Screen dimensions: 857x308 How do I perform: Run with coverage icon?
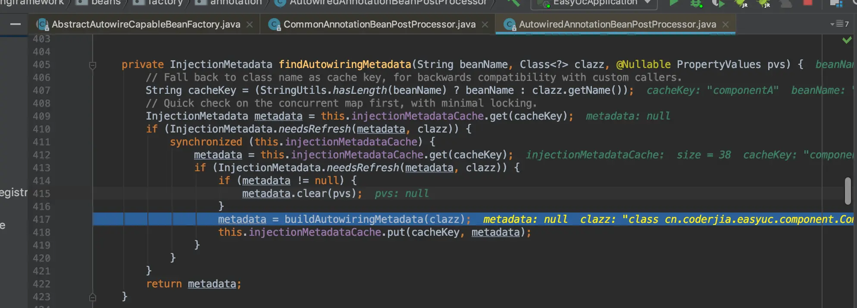(x=718, y=3)
